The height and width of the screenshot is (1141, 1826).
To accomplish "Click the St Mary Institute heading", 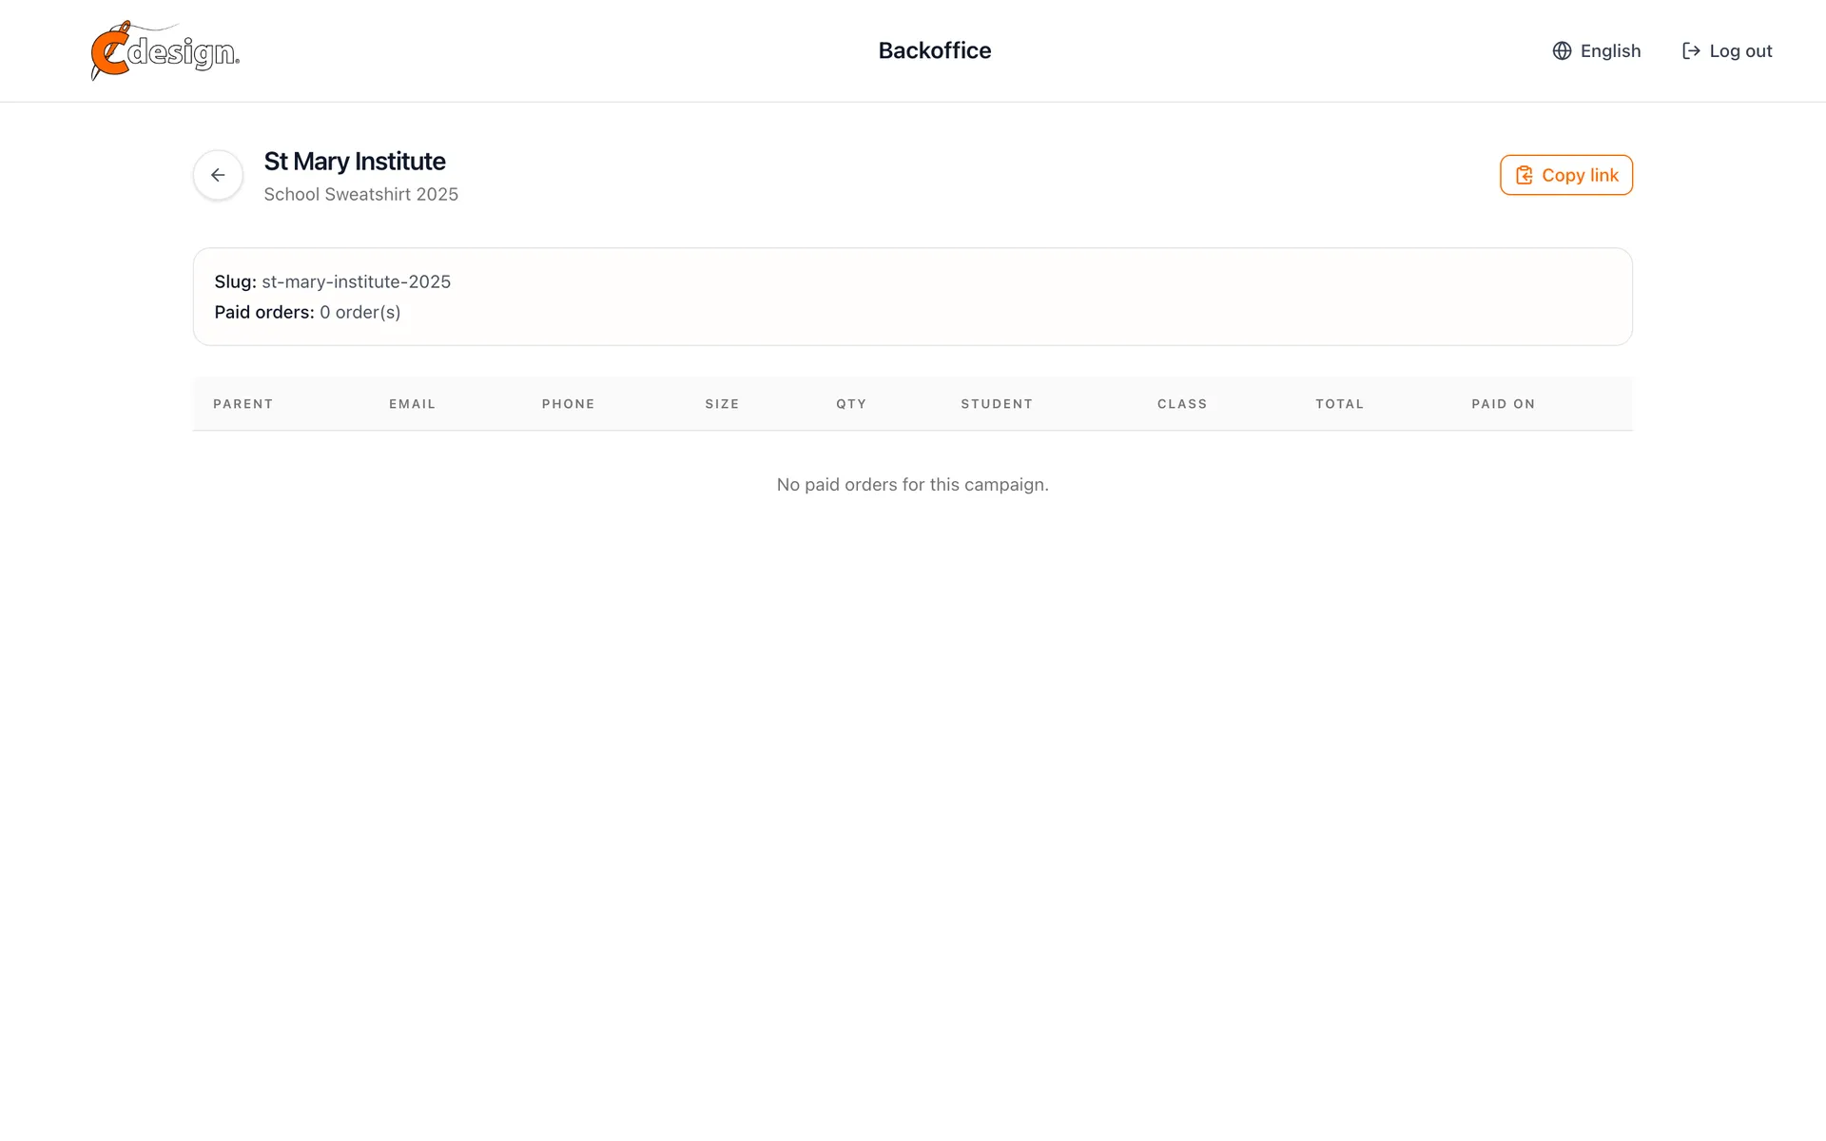I will coord(355,161).
